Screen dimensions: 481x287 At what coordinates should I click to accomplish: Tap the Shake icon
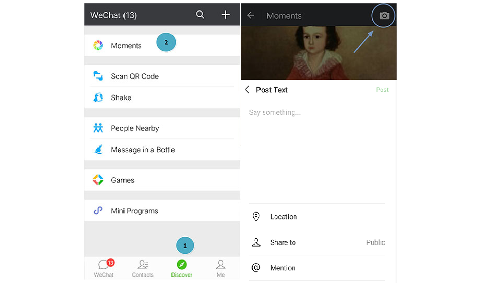pos(98,97)
